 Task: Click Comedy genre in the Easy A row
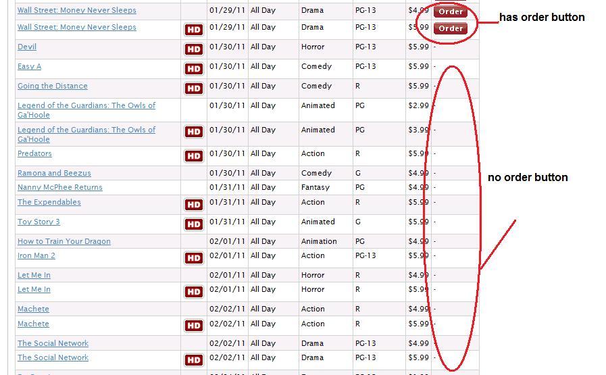coord(317,66)
